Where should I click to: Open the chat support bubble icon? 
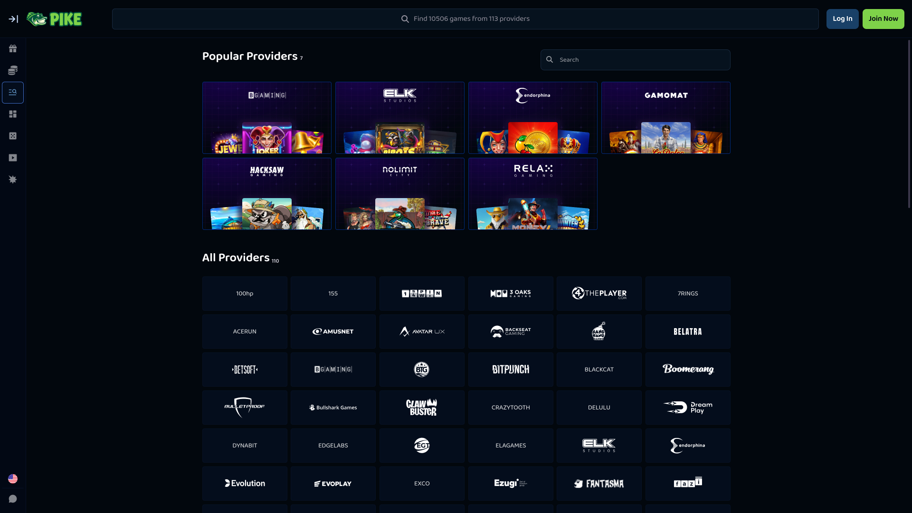click(x=13, y=499)
